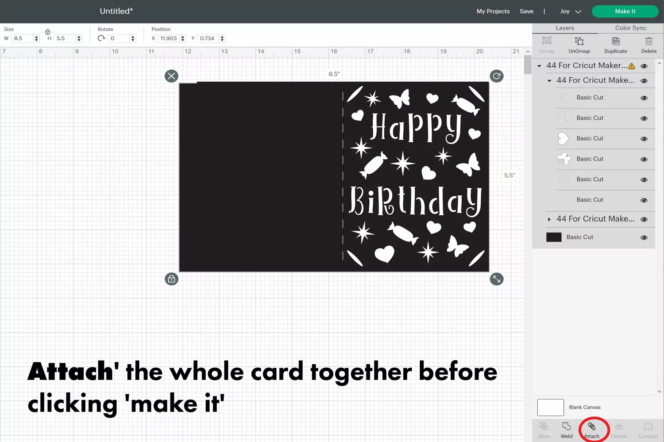Click the black rectangle layer thumbnail
The width and height of the screenshot is (664, 442).
click(554, 237)
